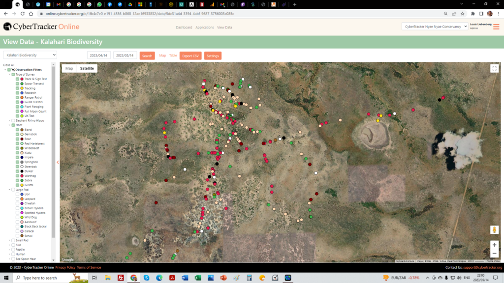Toggle fullscreen map view

pyautogui.click(x=494, y=69)
